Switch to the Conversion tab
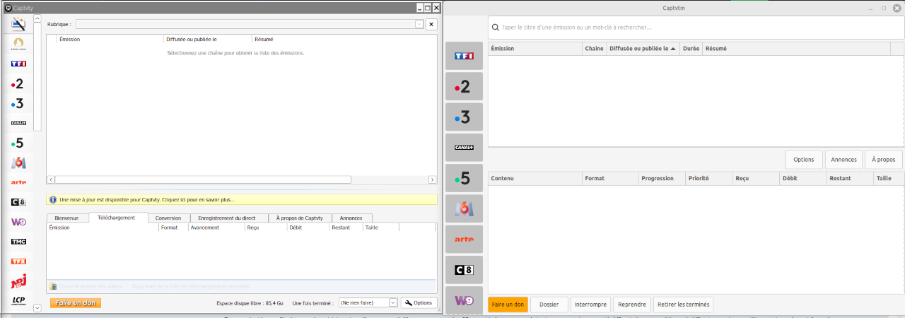Image resolution: width=905 pixels, height=318 pixels. coord(169,218)
